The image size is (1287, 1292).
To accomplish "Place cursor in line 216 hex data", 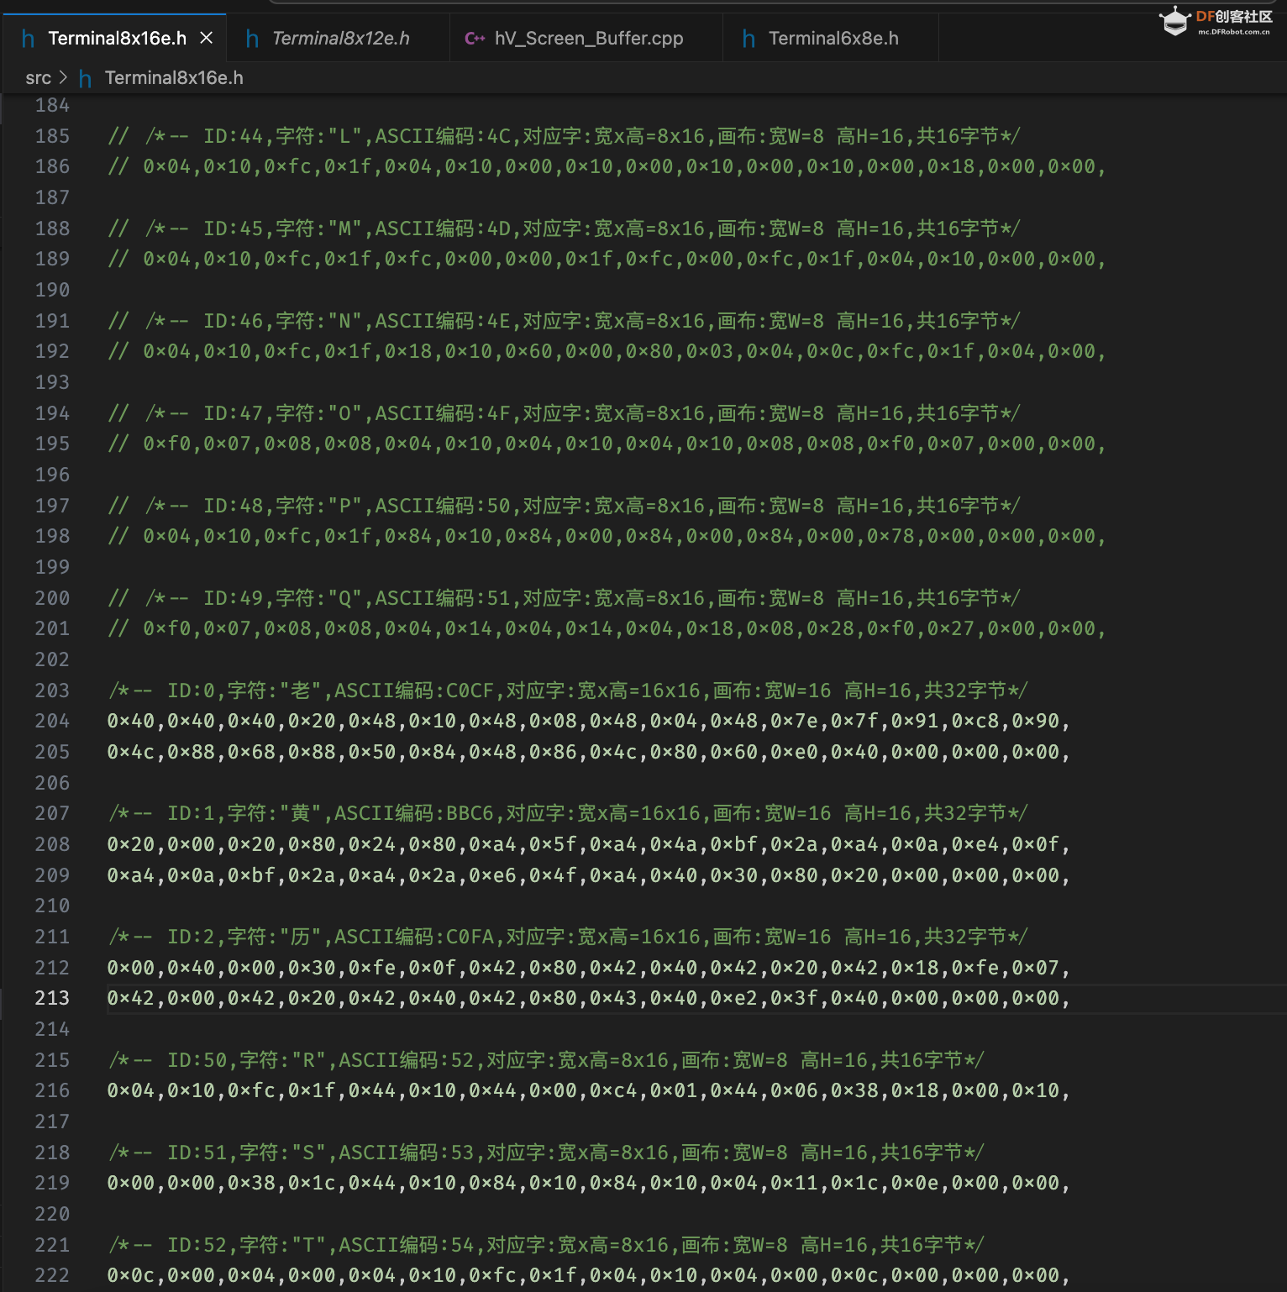I will click(589, 1090).
